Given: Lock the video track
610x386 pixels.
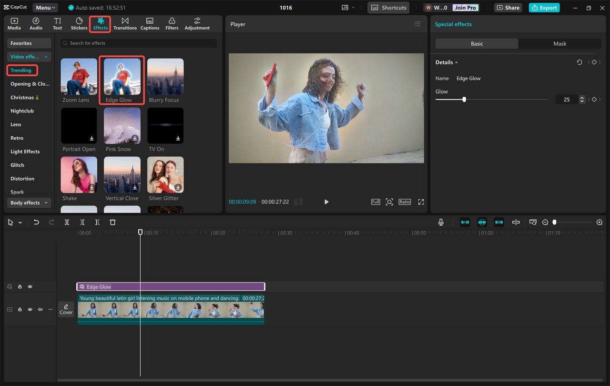Looking at the screenshot, I should 20,309.
